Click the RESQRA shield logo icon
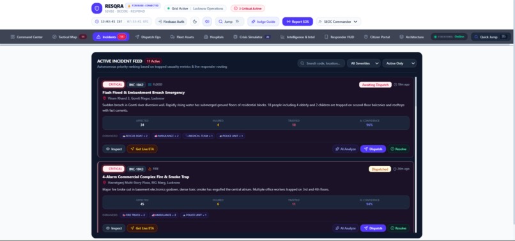Image resolution: width=515 pixels, height=241 pixels. coord(96,8)
